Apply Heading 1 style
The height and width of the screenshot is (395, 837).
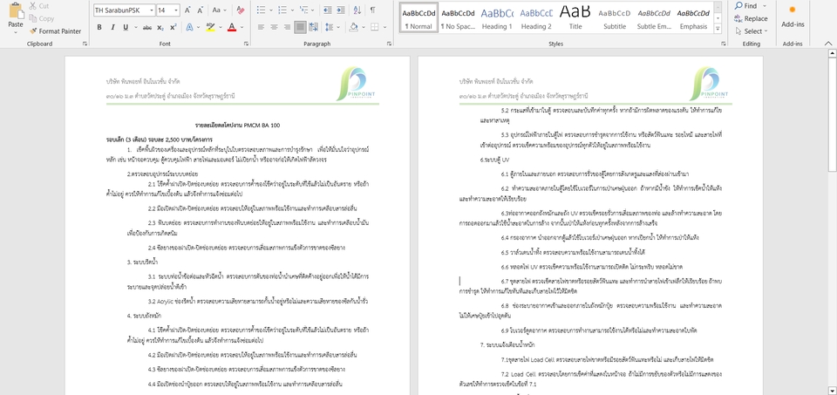497,17
